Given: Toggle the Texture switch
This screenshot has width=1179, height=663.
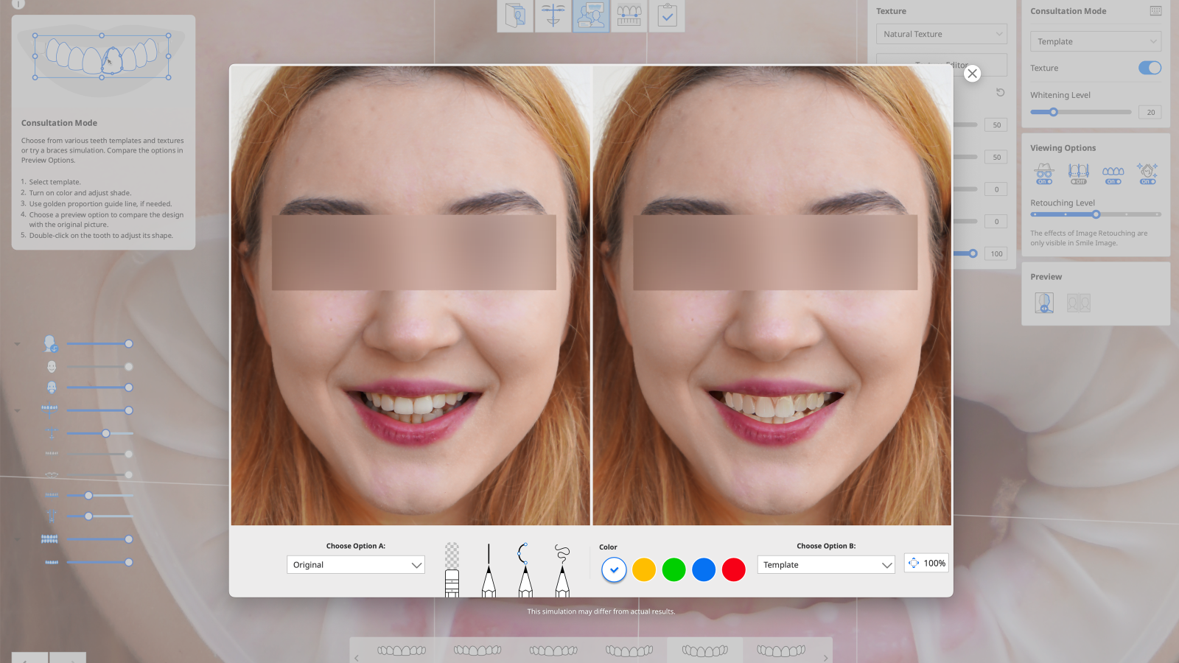Looking at the screenshot, I should 1150,68.
